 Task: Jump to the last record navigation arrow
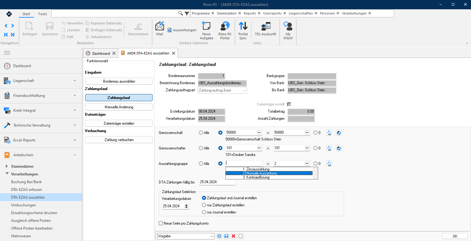coord(12,35)
